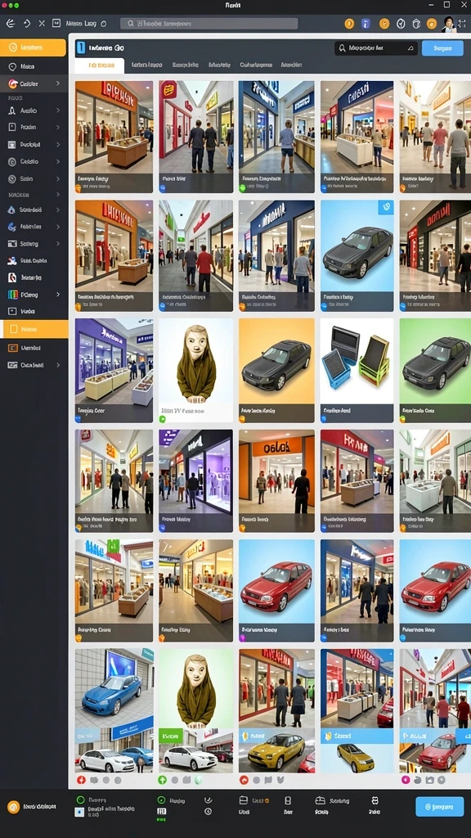Expand the chevron beside the rocket item

[x=58, y=110]
